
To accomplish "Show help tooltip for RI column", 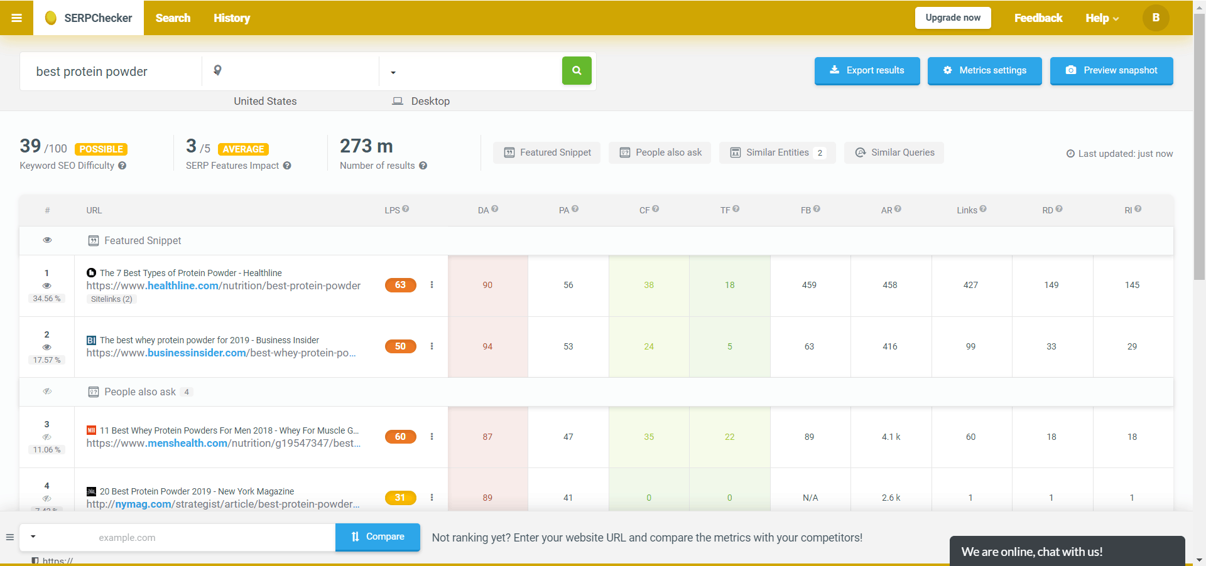I will pyautogui.click(x=1138, y=209).
